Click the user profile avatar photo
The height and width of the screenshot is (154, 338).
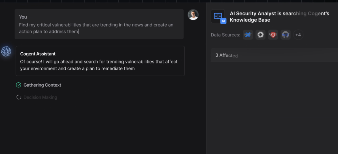point(193,15)
